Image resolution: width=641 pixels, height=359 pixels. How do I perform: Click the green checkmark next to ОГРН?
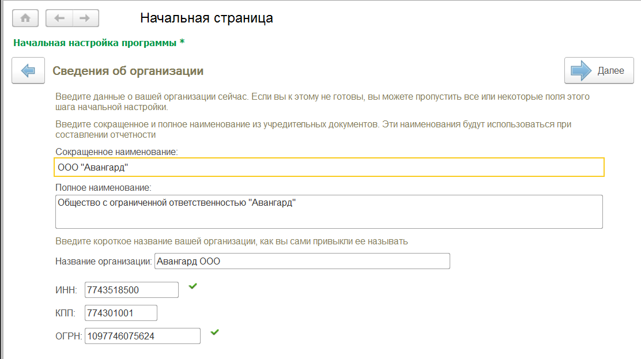[214, 332]
